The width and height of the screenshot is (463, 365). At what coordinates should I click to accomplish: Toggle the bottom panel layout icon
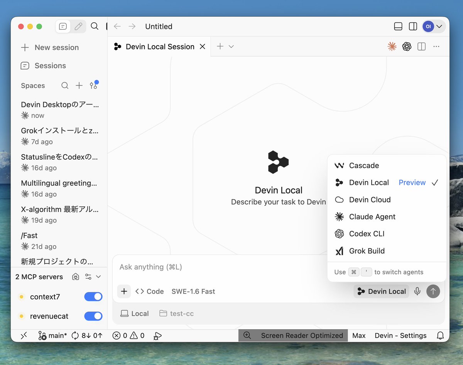click(398, 26)
